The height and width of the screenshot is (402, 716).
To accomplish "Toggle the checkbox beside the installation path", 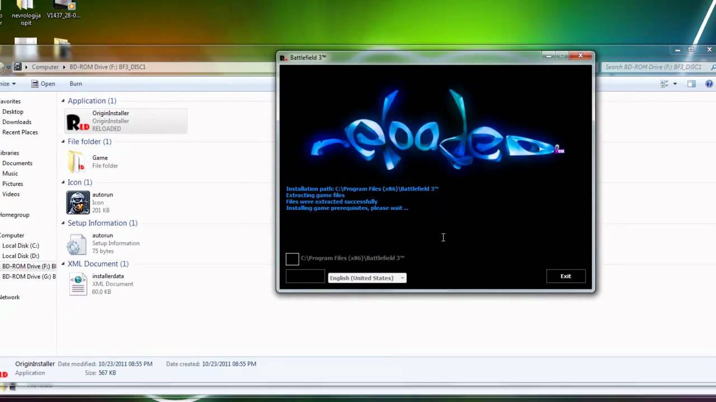I will (x=292, y=259).
